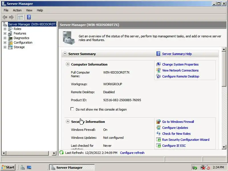Click the 'WORKGROUP' workgroup value
228x171 pixels.
113,84
